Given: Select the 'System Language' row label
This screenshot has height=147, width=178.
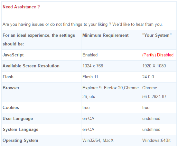Looking at the screenshot, I should [21, 130].
